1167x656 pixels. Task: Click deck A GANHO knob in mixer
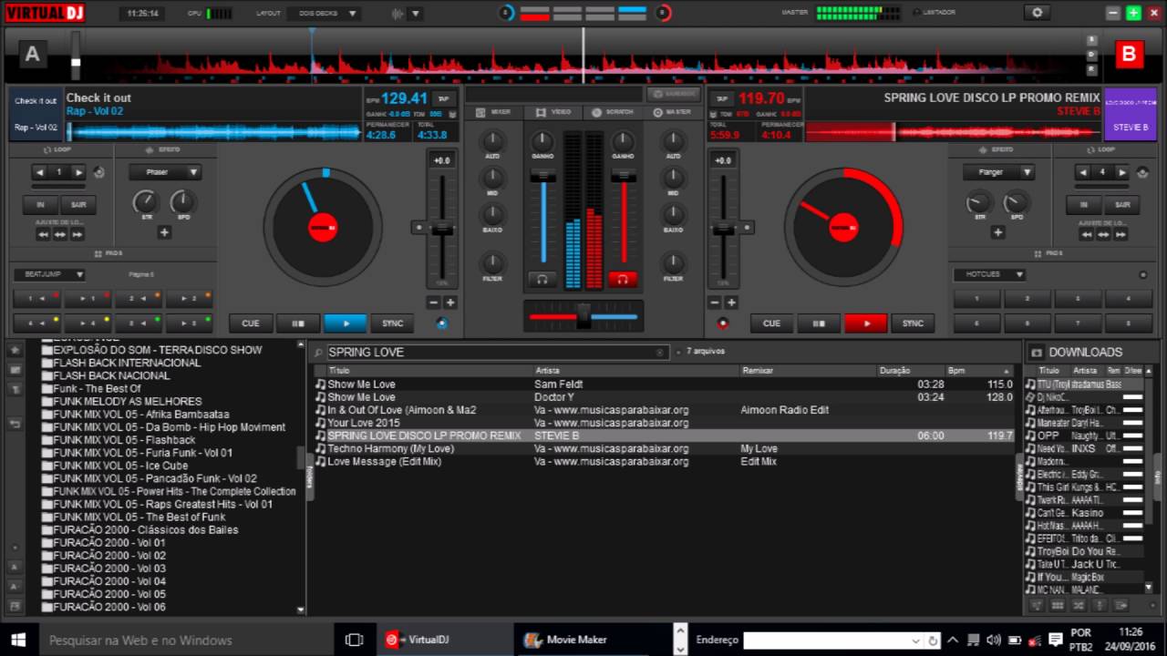542,141
